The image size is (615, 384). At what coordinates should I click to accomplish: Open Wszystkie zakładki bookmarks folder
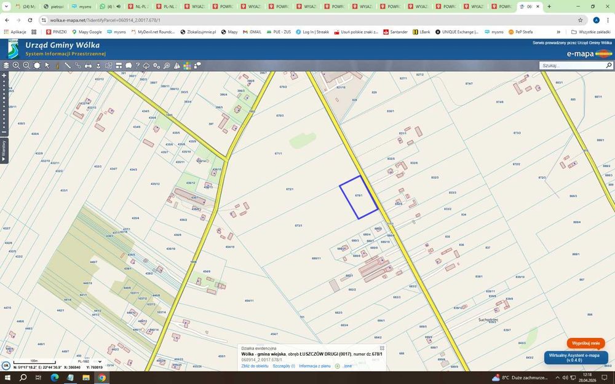[590, 32]
